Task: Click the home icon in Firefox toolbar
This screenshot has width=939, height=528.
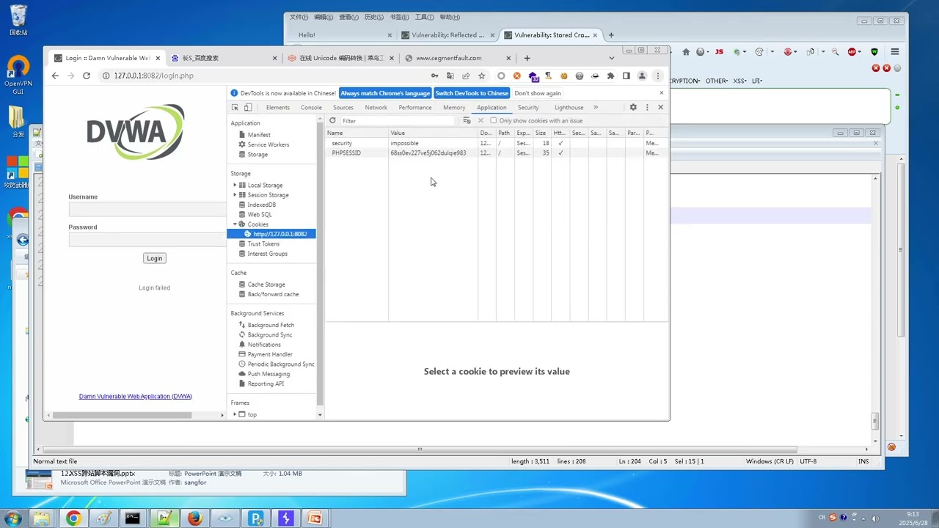Action: 686,52
